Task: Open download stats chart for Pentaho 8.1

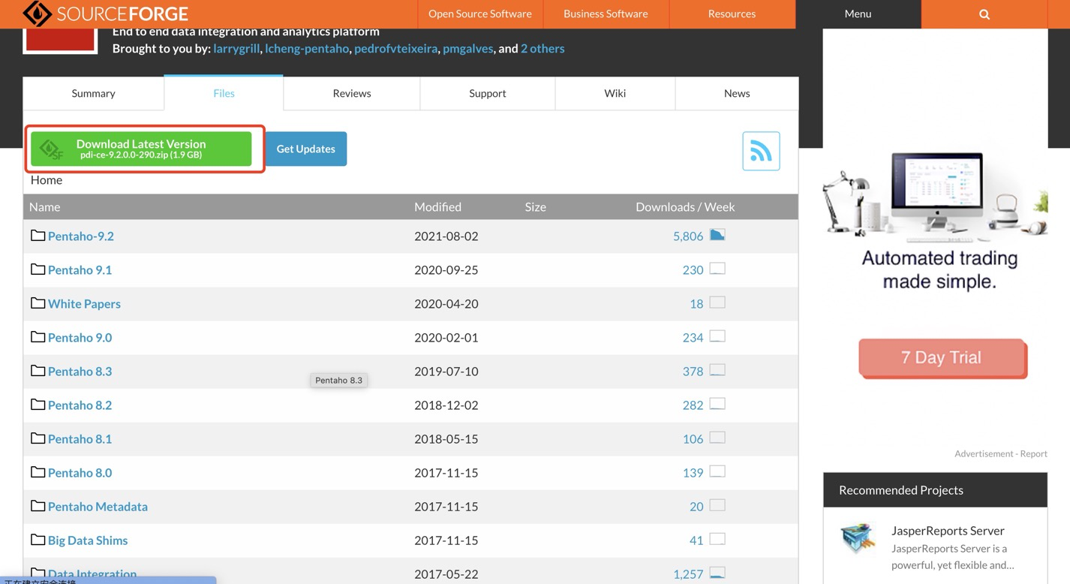Action: pos(717,438)
